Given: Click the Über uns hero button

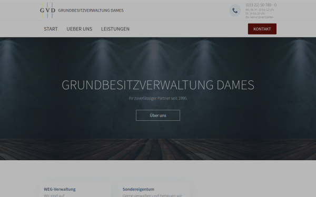Looking at the screenshot, I should (x=158, y=116).
